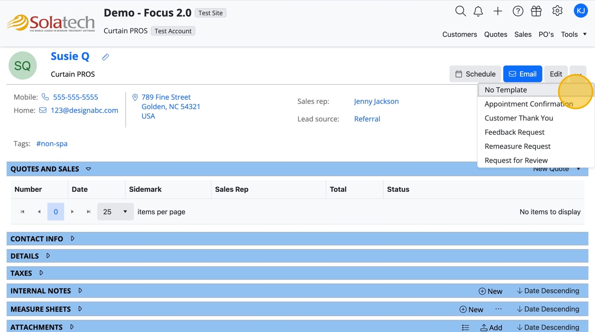
Task: Click the pencil icon beside Susie Q
Action: point(106,57)
